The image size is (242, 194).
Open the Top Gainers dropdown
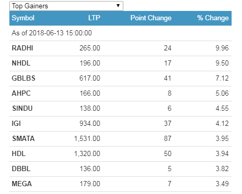(66, 6)
